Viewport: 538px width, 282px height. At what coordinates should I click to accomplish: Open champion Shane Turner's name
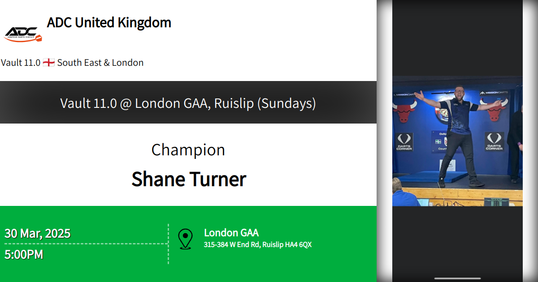pos(189,179)
